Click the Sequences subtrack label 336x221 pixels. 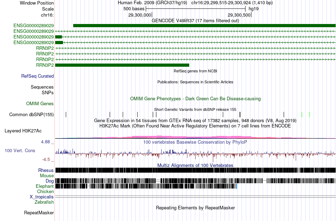pyautogui.click(x=42, y=87)
